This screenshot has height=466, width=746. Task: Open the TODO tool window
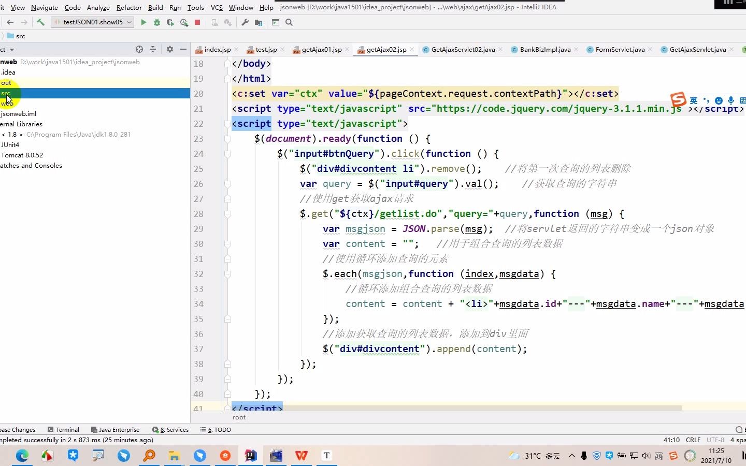tap(216, 430)
